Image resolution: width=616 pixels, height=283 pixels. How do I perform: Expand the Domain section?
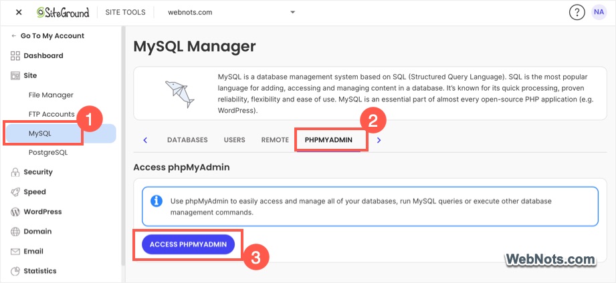click(x=37, y=231)
